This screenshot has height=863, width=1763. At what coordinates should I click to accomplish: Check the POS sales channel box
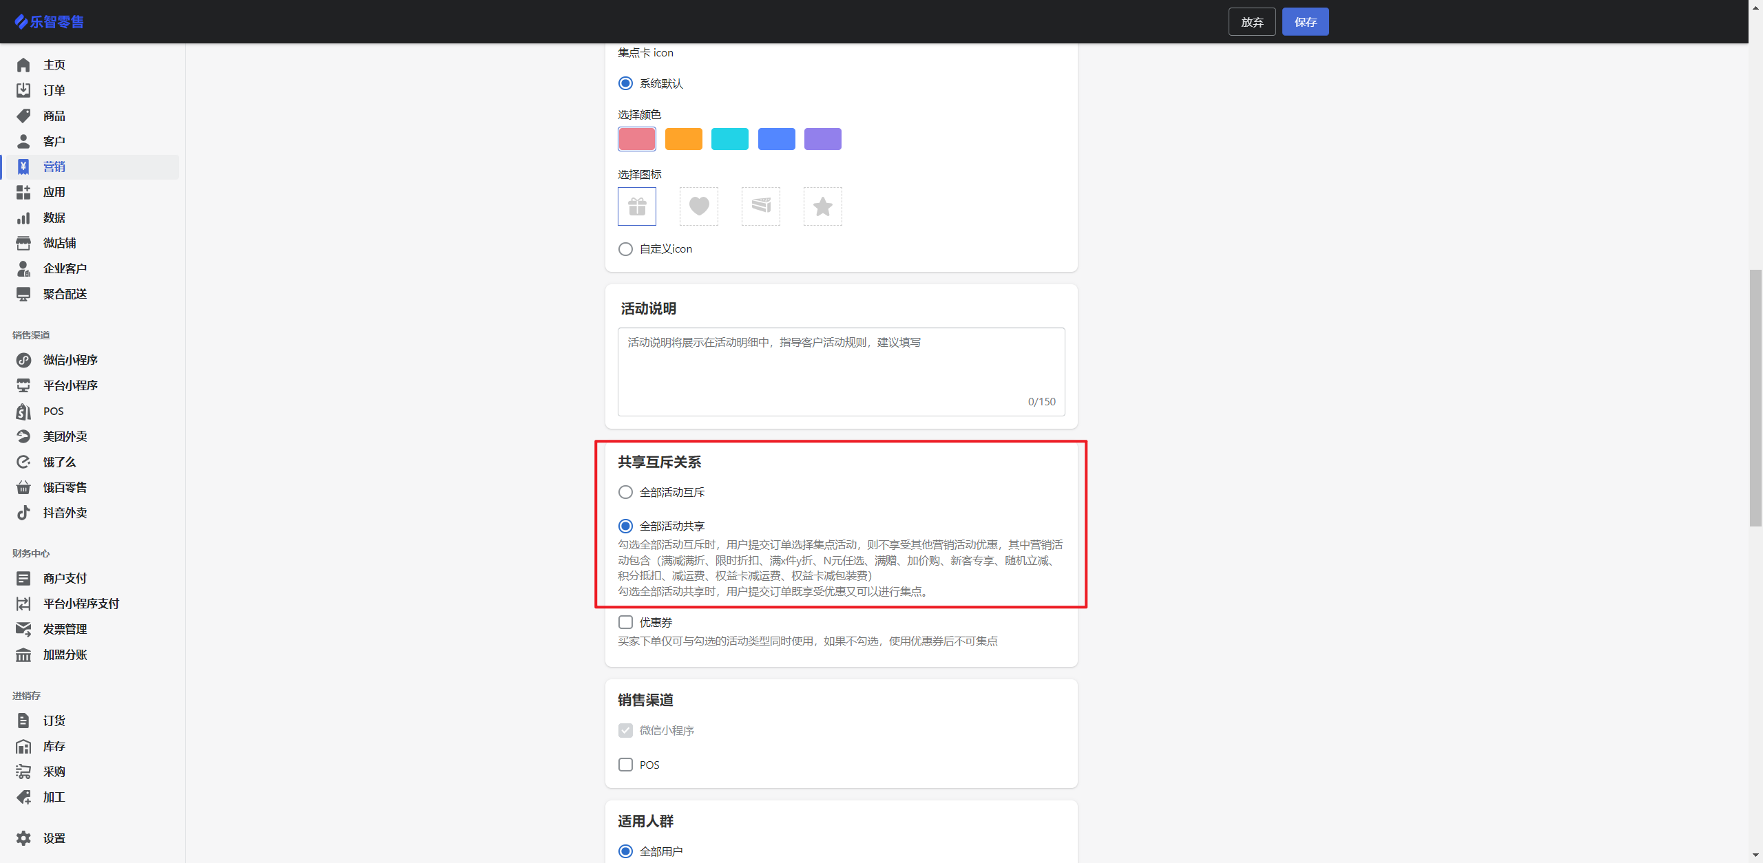[625, 765]
